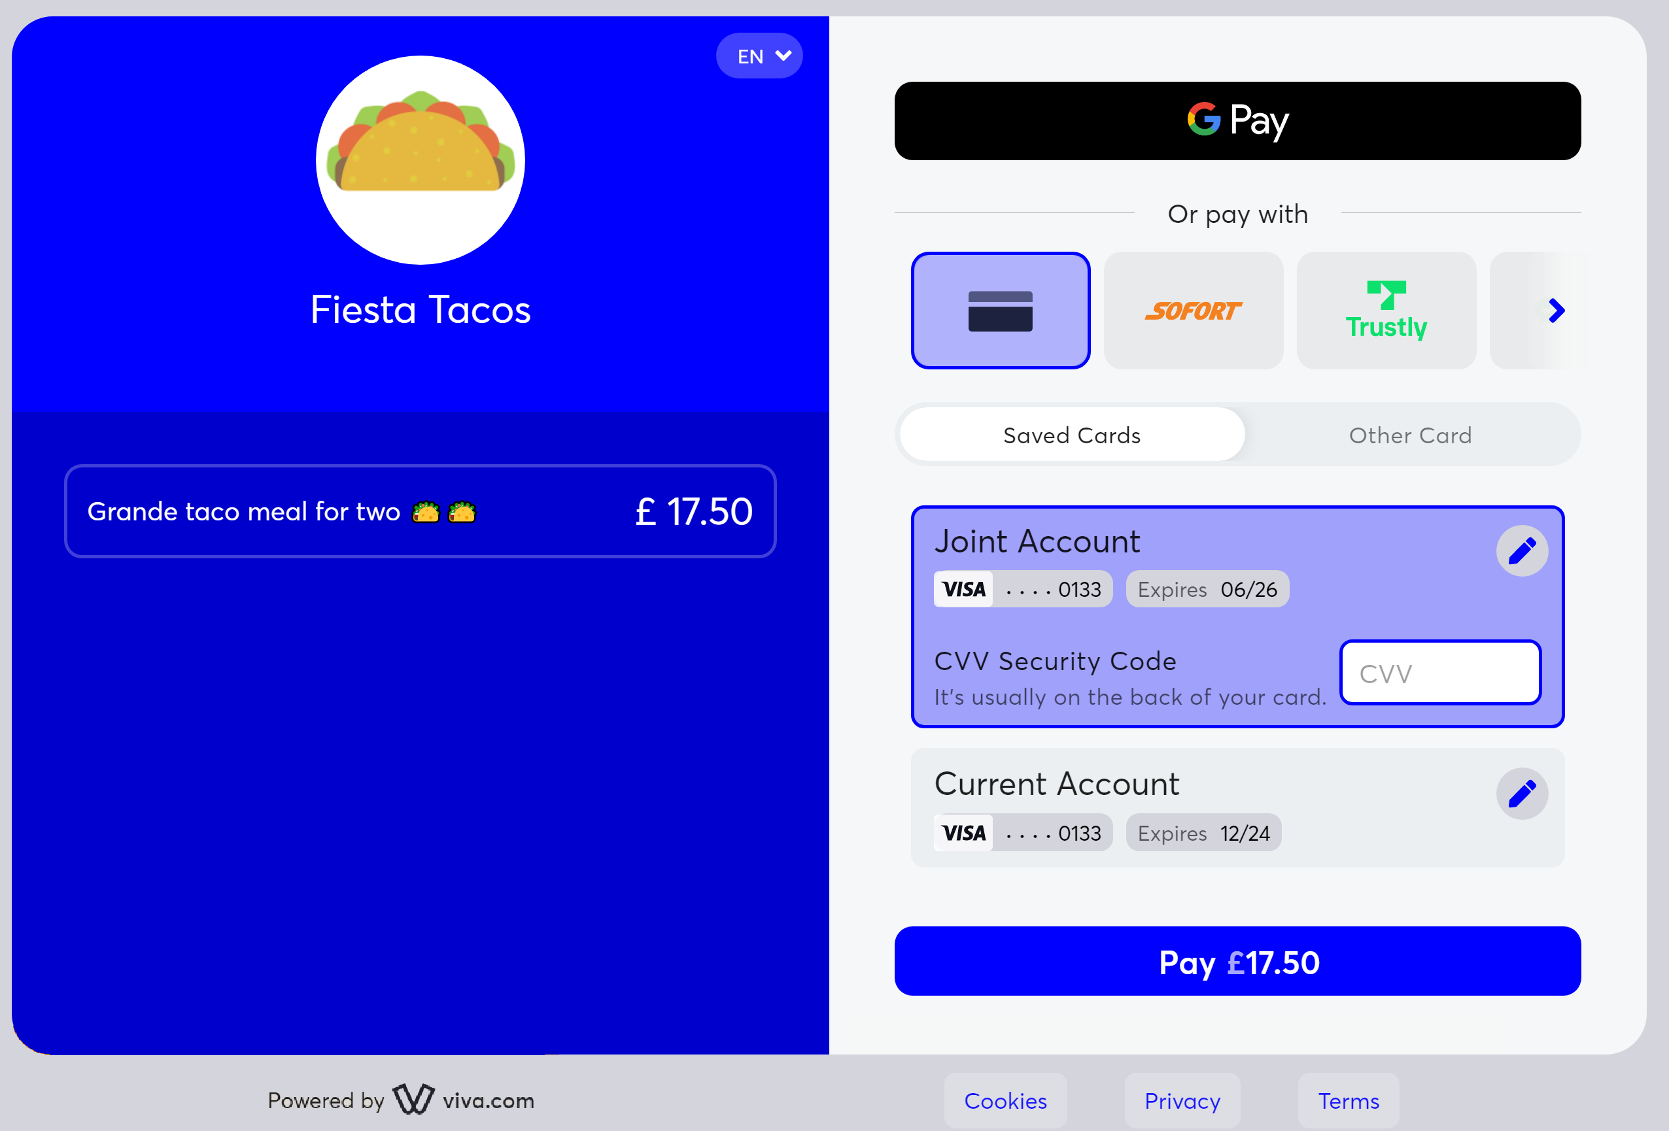Select the SOFORT payment icon
This screenshot has height=1131, width=1669.
tap(1192, 309)
